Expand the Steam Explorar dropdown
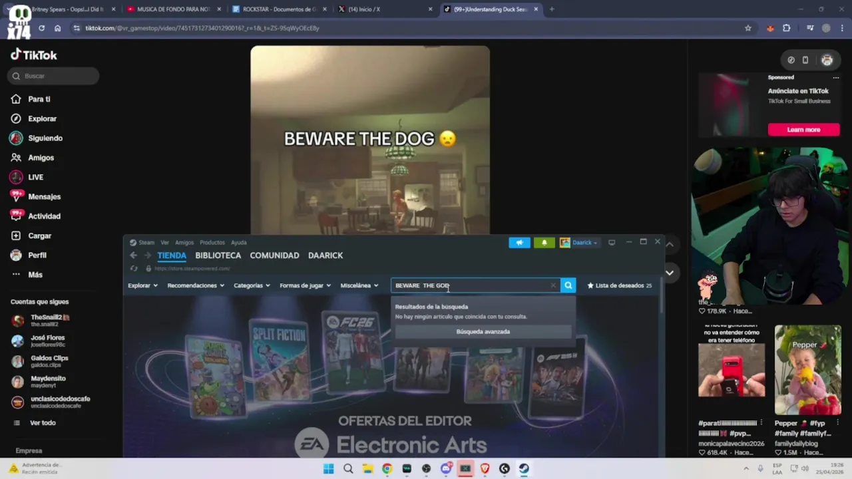The width and height of the screenshot is (852, 479). point(142,285)
